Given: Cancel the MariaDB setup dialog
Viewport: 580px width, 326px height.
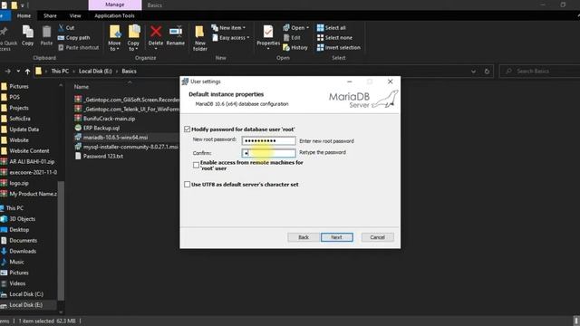Looking at the screenshot, I should (377, 237).
